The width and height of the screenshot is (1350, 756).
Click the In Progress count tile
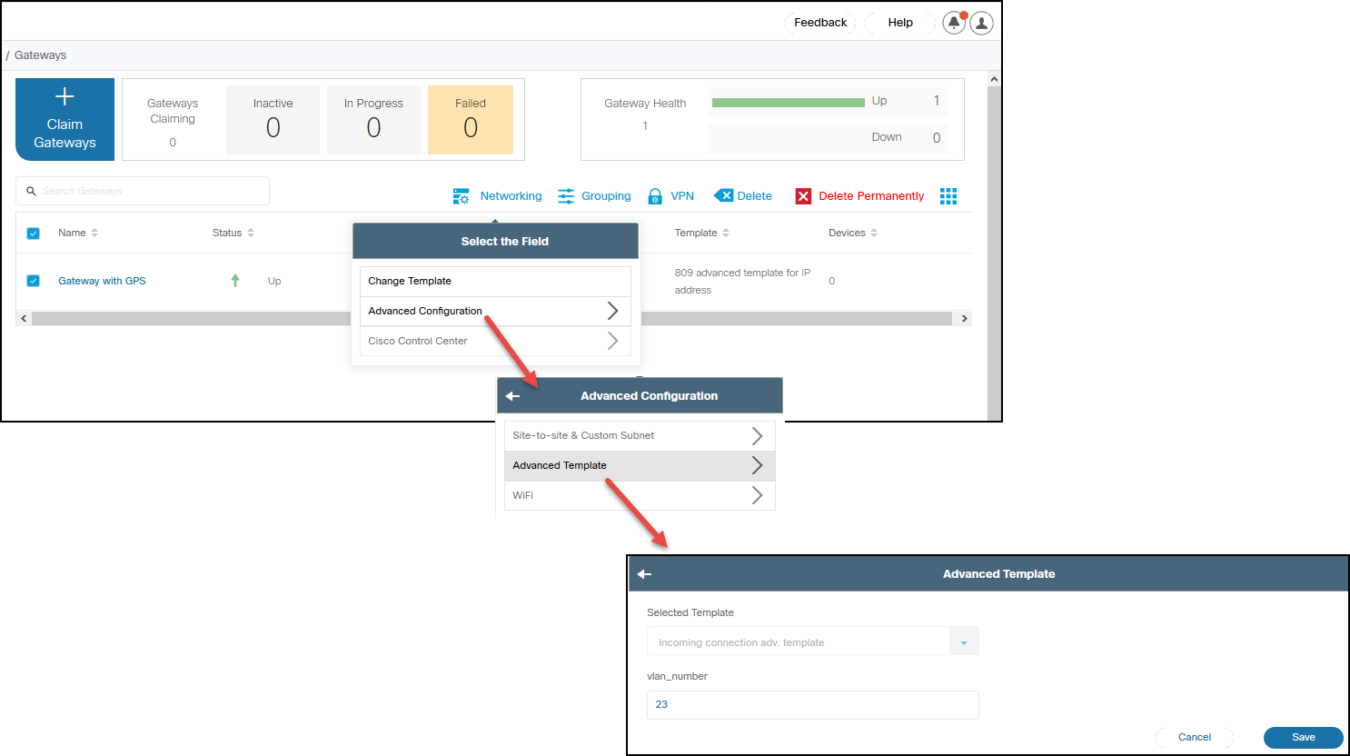373,120
